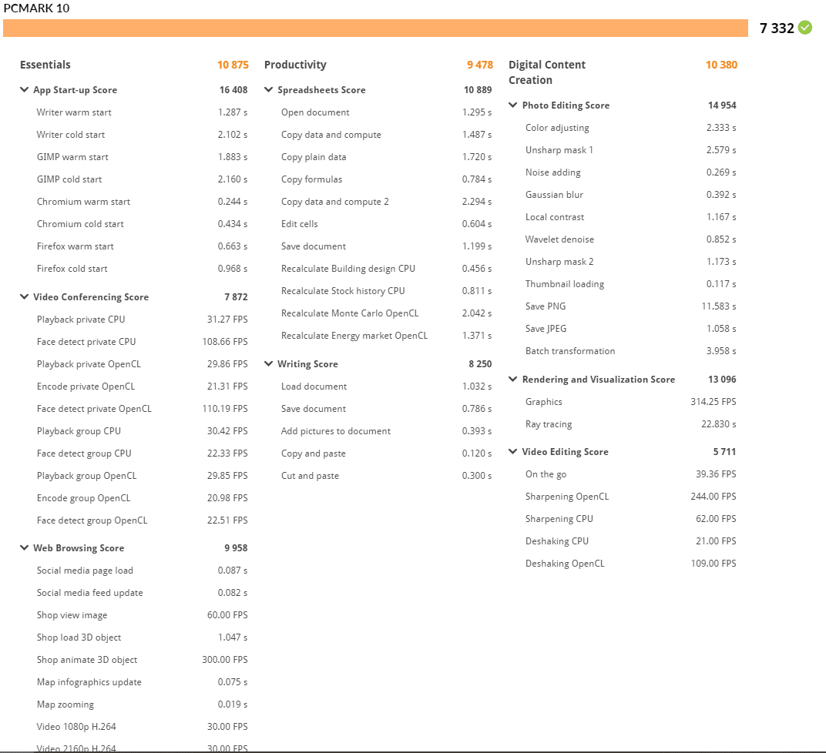Select Copy and paste row
826x753 pixels.
coord(387,453)
